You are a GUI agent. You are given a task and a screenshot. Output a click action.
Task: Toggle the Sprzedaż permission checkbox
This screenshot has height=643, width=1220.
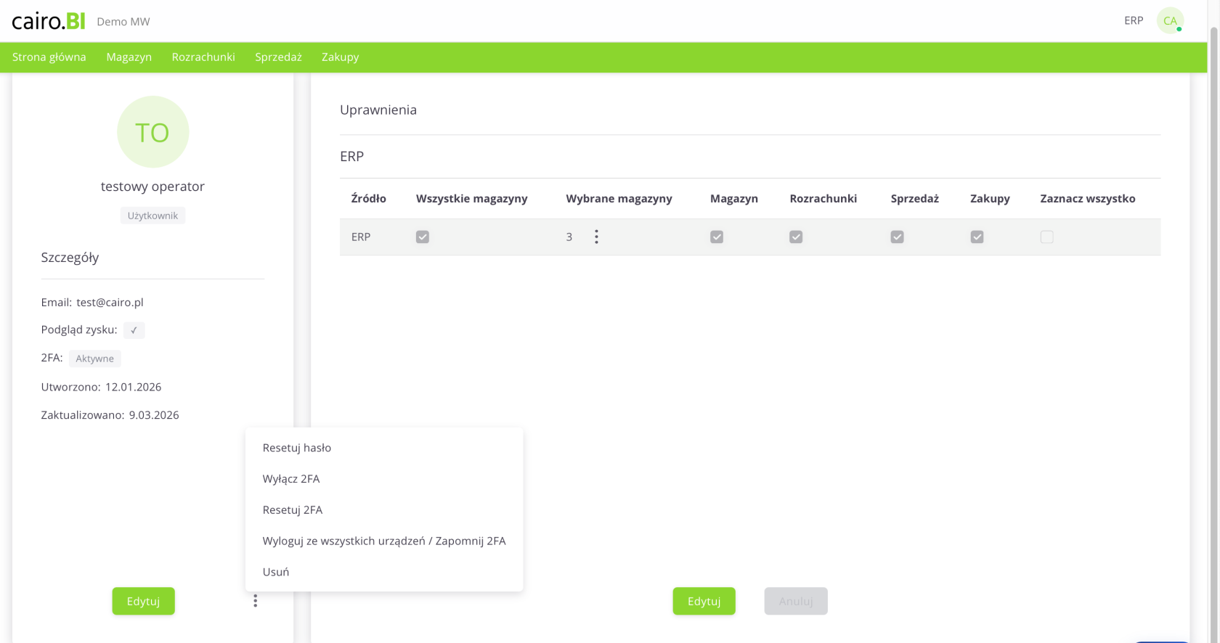pos(898,237)
